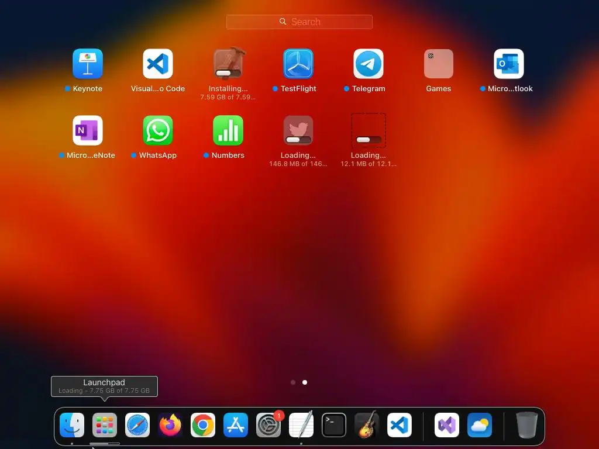This screenshot has width=599, height=449.
Task: Launch Terminal from the Dock
Action: 334,425
